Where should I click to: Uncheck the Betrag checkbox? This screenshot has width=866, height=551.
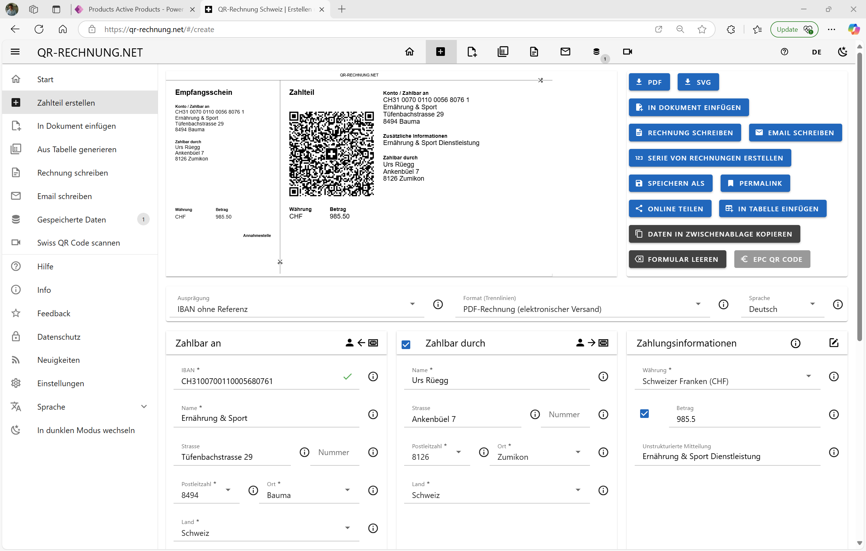point(644,414)
